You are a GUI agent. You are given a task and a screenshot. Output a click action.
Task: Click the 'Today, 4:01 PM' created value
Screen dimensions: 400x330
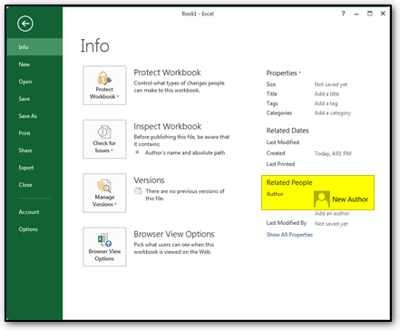click(333, 153)
